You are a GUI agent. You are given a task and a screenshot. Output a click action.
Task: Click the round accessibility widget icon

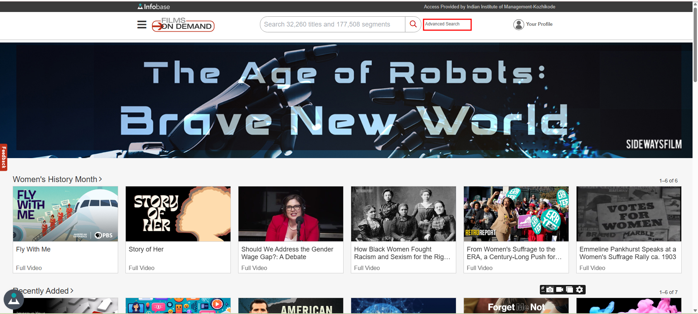14,299
